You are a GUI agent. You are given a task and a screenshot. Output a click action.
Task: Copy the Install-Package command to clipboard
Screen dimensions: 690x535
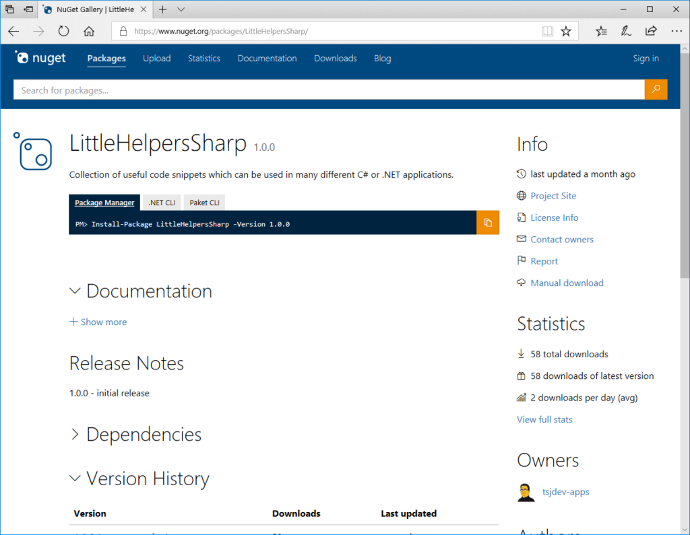coord(488,223)
